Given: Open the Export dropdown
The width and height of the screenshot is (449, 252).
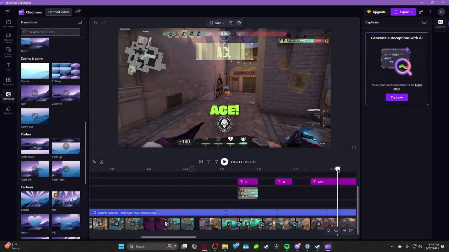Looking at the screenshot, I should (x=403, y=12).
